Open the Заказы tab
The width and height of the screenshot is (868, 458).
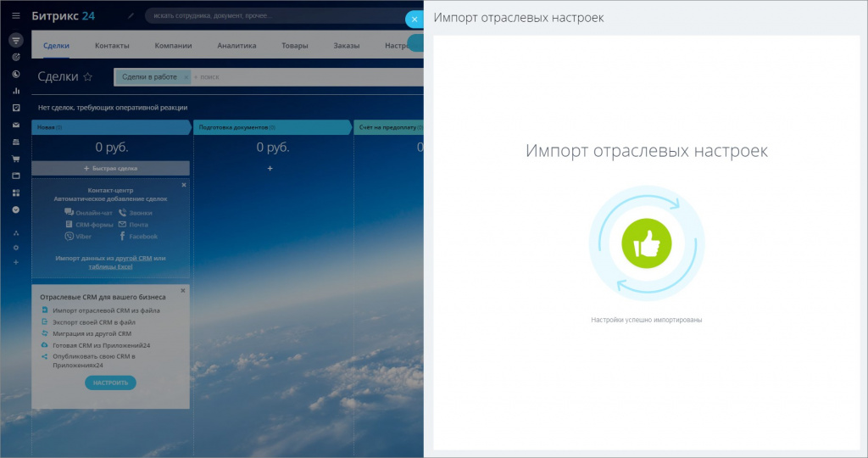[347, 46]
